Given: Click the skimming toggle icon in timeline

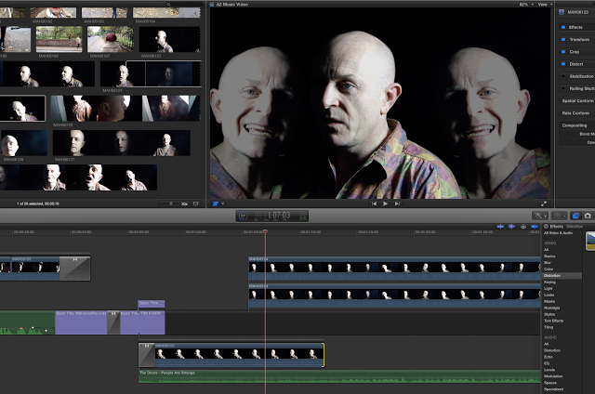Looking at the screenshot, I should click(500, 227).
